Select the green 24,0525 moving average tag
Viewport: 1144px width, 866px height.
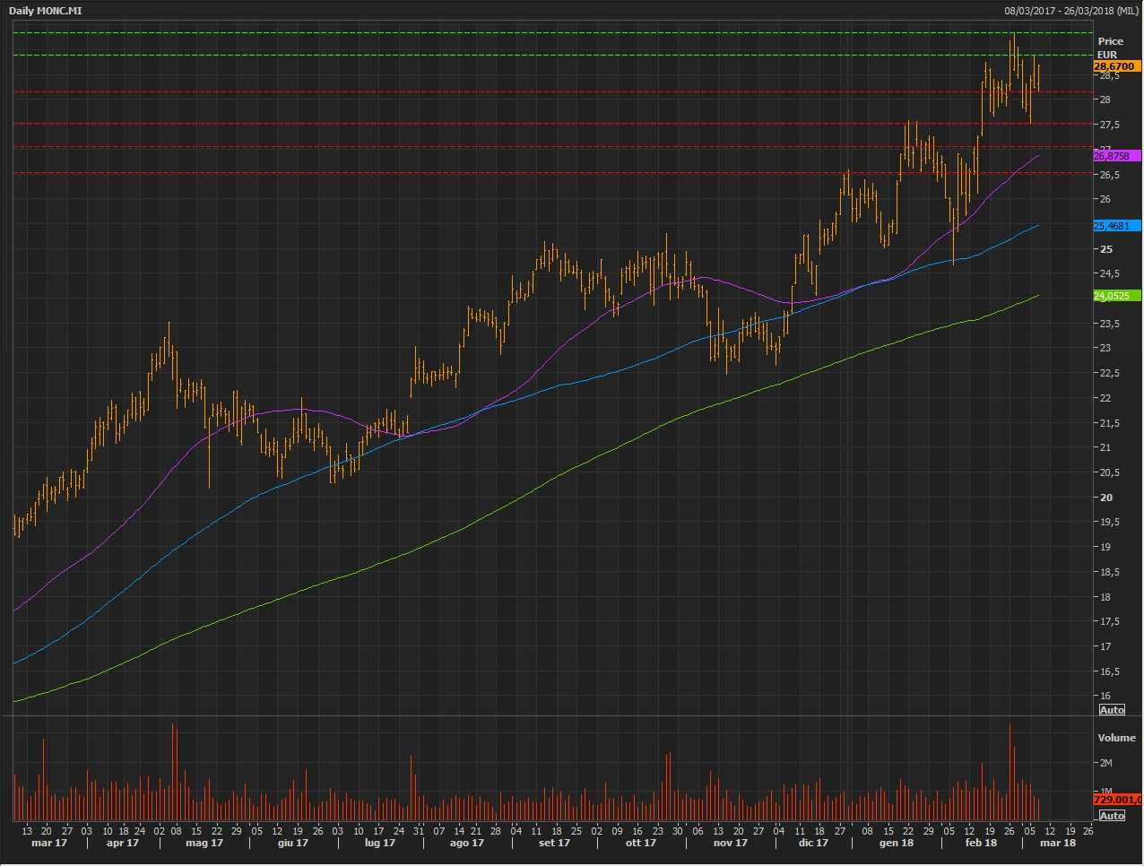pyautogui.click(x=1116, y=296)
